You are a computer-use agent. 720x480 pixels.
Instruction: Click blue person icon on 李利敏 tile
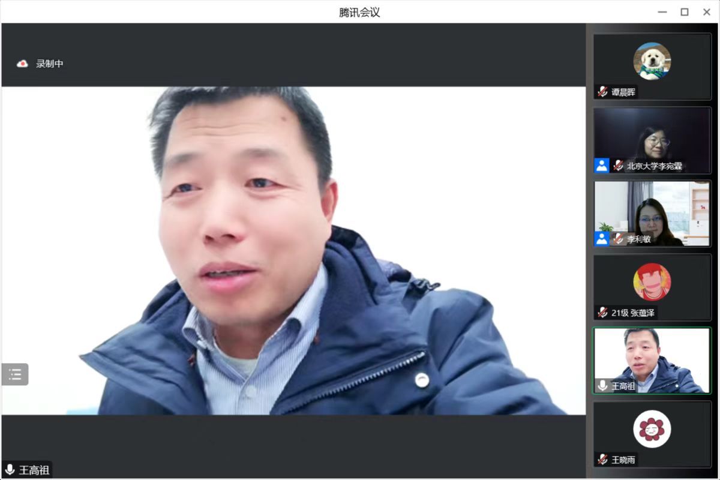pyautogui.click(x=602, y=239)
